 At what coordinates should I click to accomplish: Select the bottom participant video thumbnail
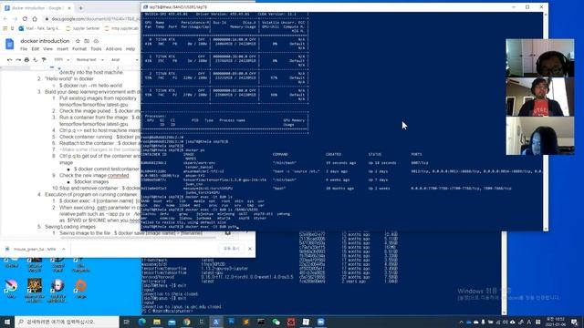[x=539, y=136]
